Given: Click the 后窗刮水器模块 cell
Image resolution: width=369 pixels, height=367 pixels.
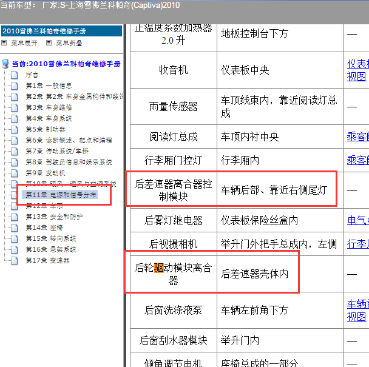Looking at the screenshot, I should (174, 340).
